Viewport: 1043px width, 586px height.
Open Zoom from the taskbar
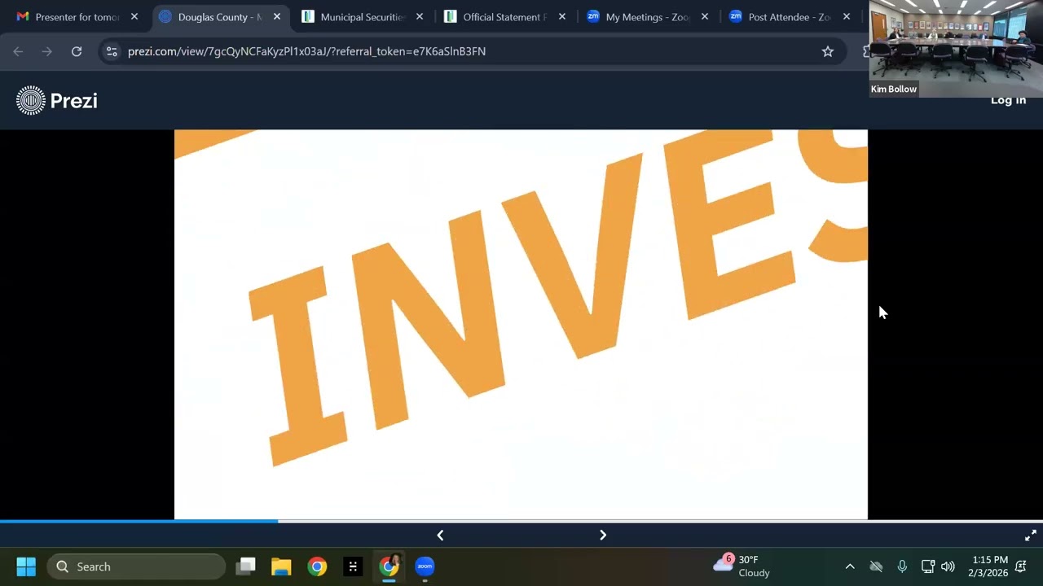click(425, 566)
